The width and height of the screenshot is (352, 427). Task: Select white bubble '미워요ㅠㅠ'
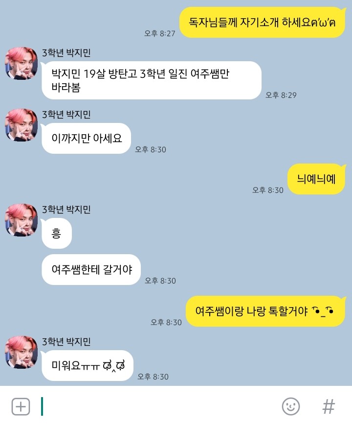click(x=87, y=365)
